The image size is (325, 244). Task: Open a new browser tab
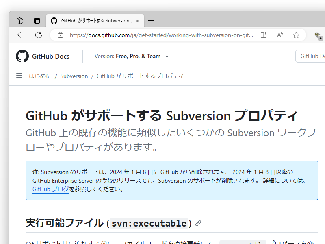pos(151,20)
